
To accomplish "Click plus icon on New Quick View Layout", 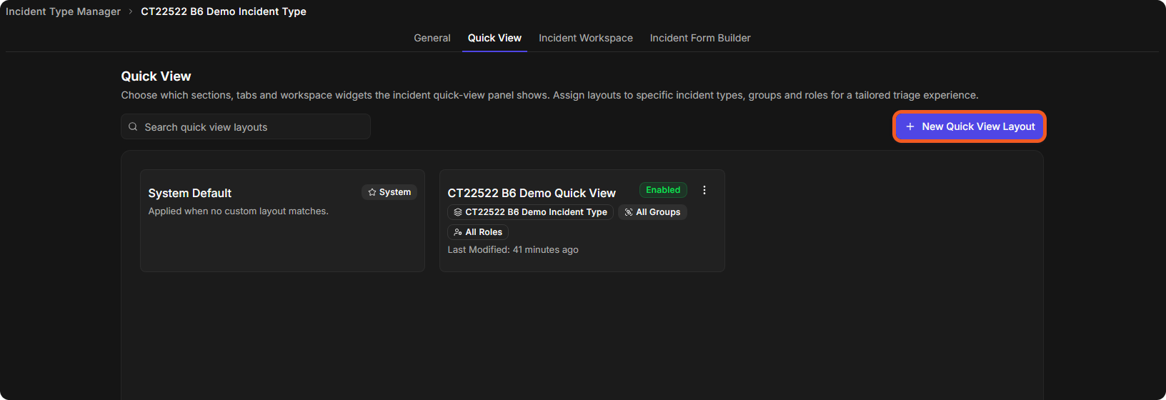I will [x=910, y=126].
